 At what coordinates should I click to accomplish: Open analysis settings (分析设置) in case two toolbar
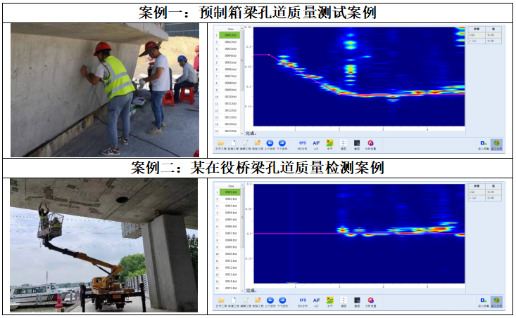[x=370, y=300]
